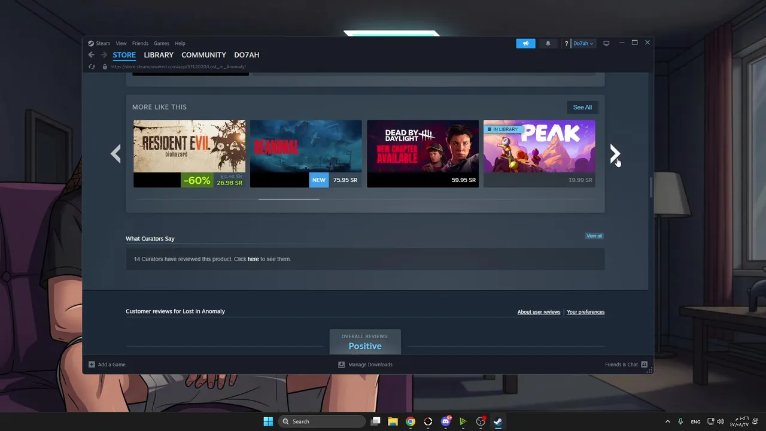Open Friends & Chat icon

point(644,365)
